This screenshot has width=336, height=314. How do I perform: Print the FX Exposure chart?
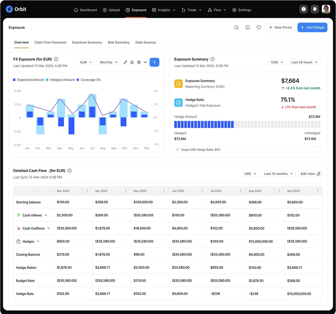139,62
